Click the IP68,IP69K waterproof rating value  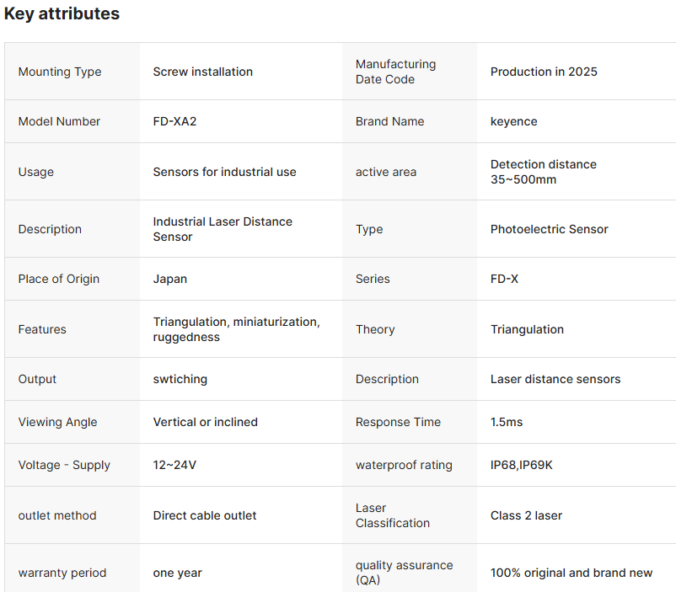(521, 465)
